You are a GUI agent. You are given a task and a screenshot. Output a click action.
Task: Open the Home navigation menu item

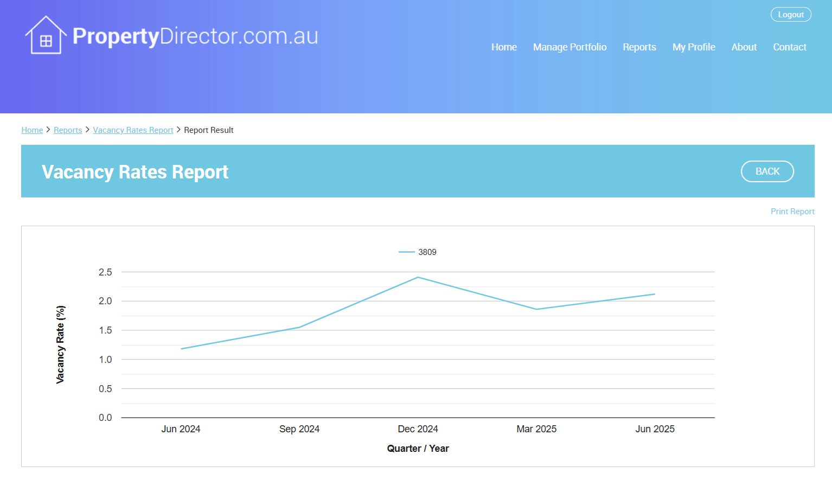(504, 47)
